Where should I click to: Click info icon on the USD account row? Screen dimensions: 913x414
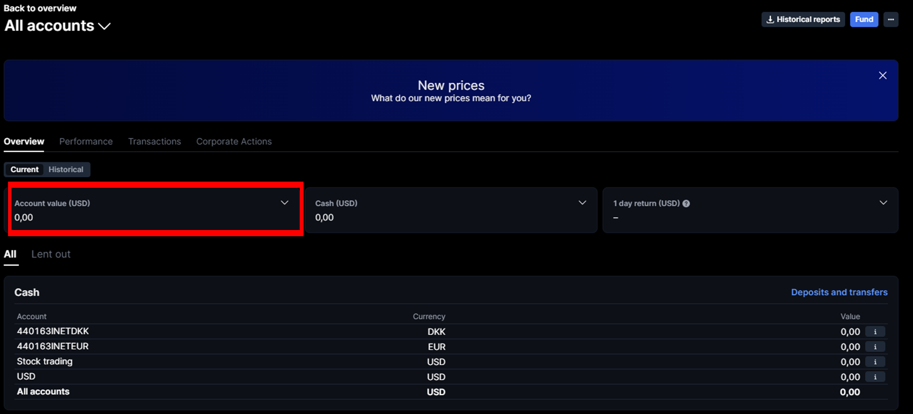(x=875, y=377)
